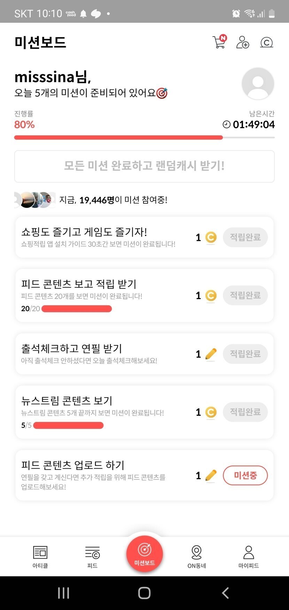Tap 모든 미션 완료하고 랜덤캐시 받기 button
This screenshot has width=289, height=610.
(x=144, y=166)
